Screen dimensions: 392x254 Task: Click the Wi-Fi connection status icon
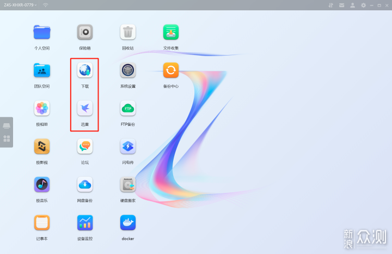[46, 5]
